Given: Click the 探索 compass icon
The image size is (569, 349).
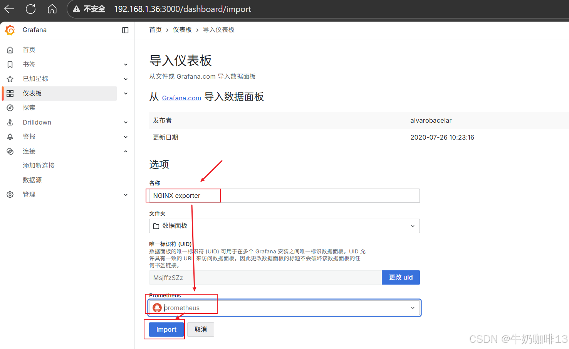Looking at the screenshot, I should (10, 108).
